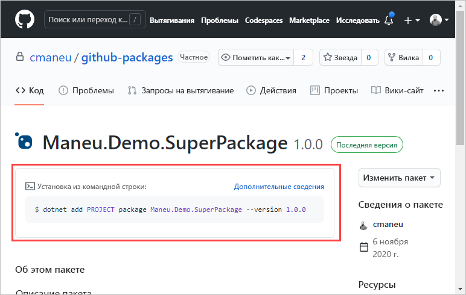Click the calendar icon by the date
The image size is (466, 295).
(364, 247)
